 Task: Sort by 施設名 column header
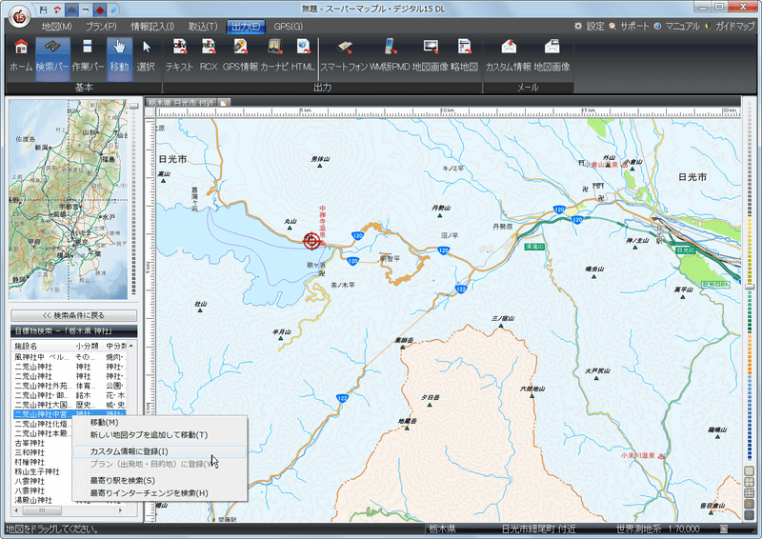[43, 346]
